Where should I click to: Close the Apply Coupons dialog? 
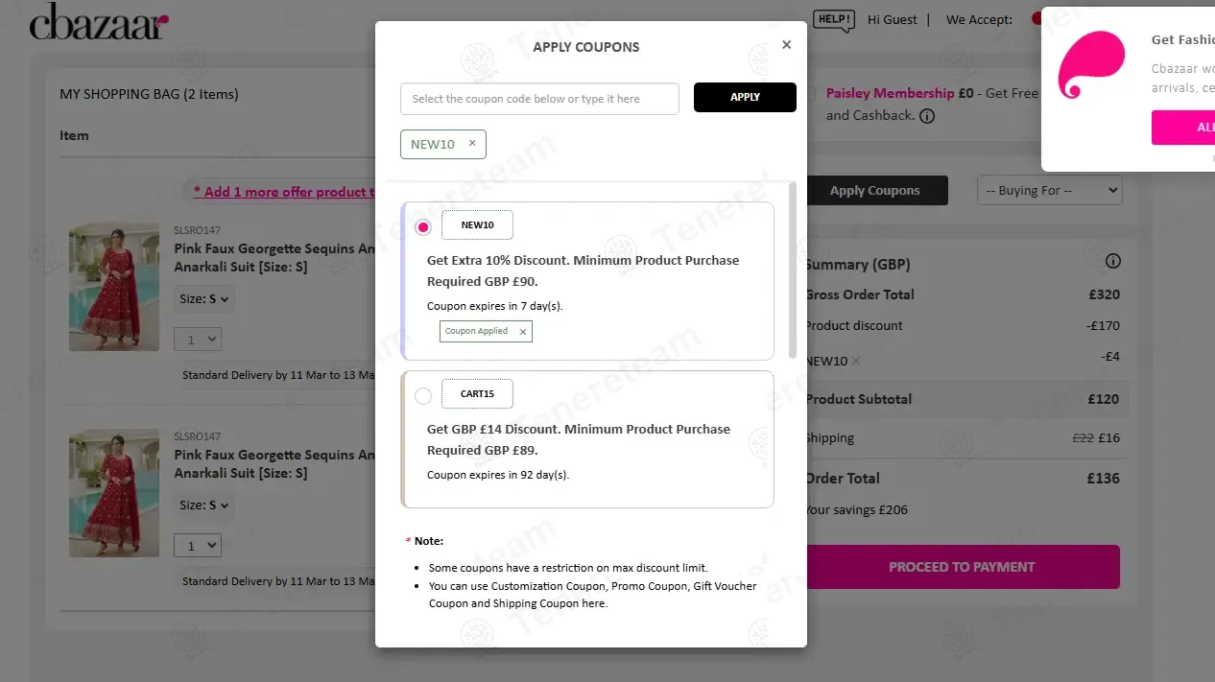(x=787, y=45)
